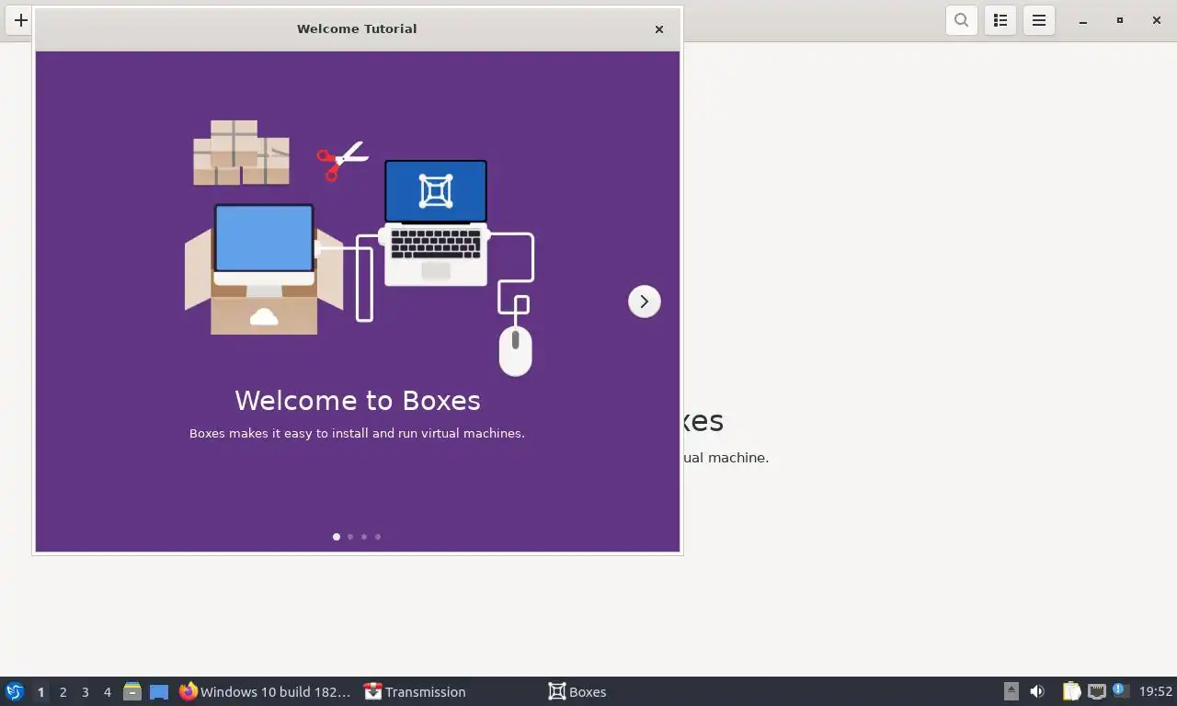Open the Boxes hamburger menu
Image resolution: width=1177 pixels, height=706 pixels.
(1039, 20)
